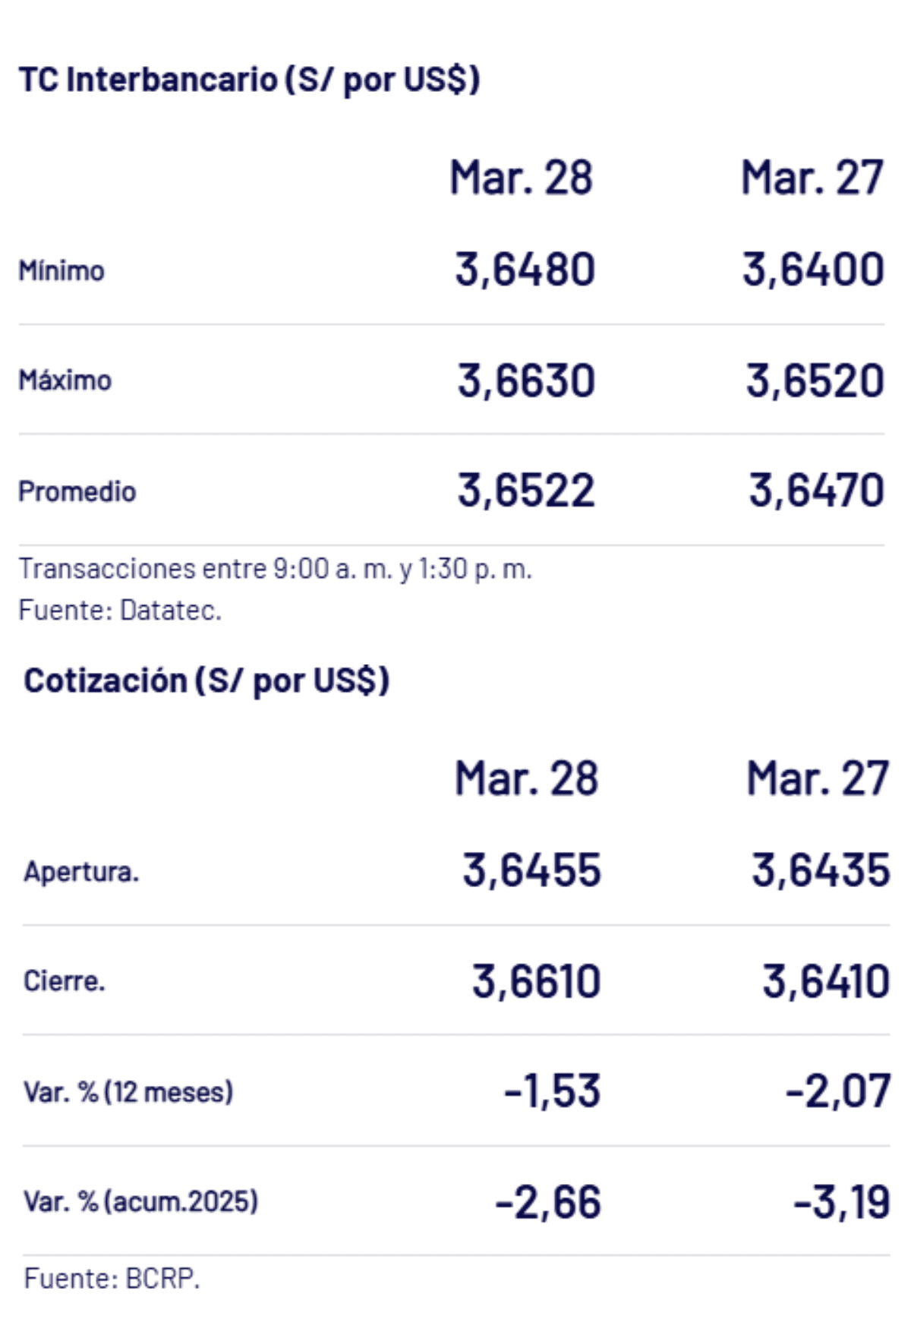Select the Apertura value 3,6455
The width and height of the screenshot is (911, 1329).
[531, 870]
